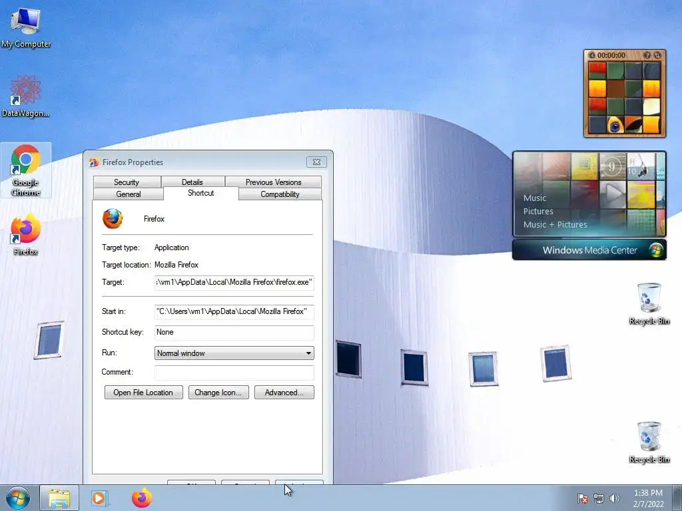Click the play arrow thumbnail in Media Center gadget
Viewport: 682px width, 511px height.
(613, 195)
